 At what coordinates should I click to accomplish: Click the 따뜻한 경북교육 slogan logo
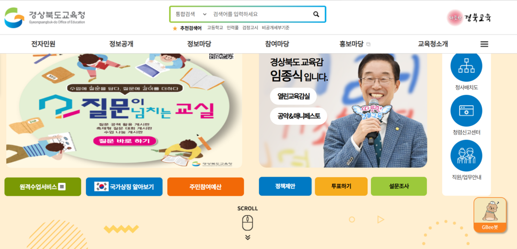(469, 18)
